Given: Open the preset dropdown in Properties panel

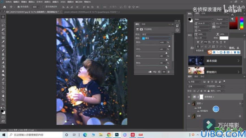Looking at the screenshot, I should pos(156,34).
